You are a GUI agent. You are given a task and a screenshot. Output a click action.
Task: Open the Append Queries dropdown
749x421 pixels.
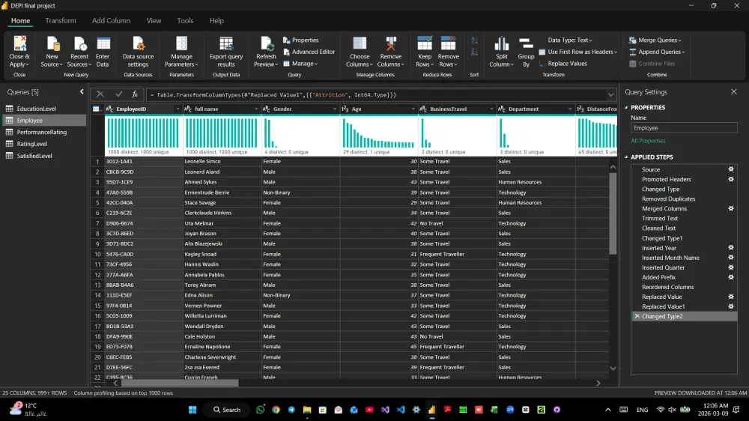[x=657, y=52]
